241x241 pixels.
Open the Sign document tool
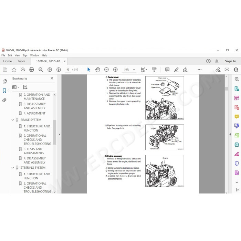185,70
